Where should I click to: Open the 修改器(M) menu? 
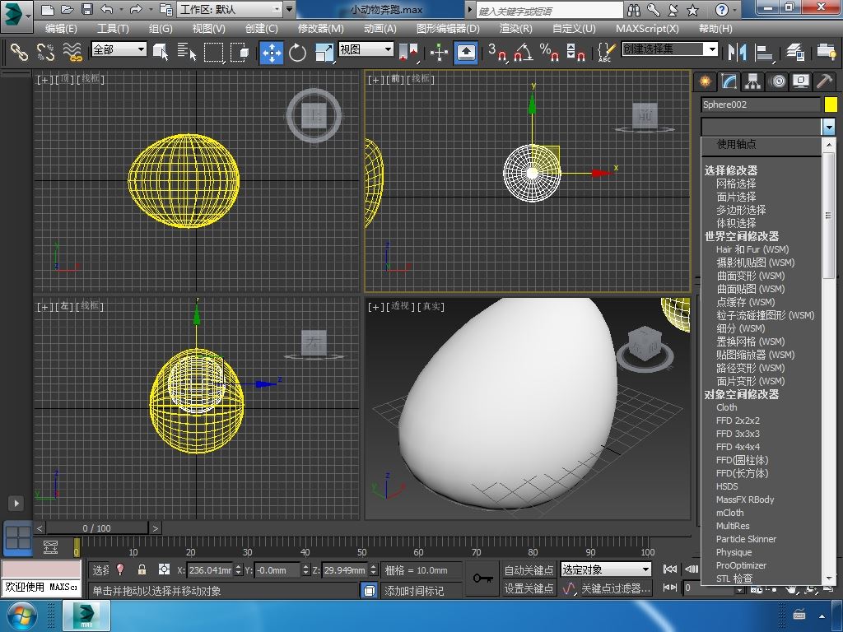click(x=320, y=28)
